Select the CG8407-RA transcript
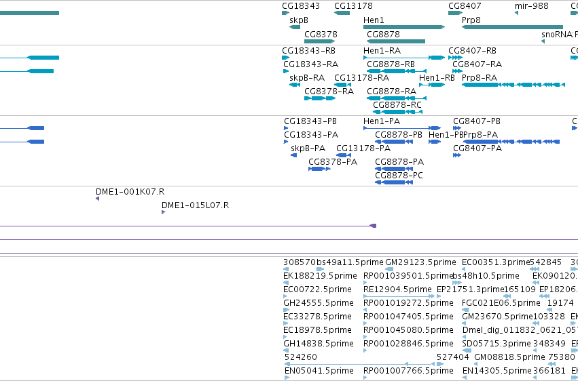 [458, 71]
